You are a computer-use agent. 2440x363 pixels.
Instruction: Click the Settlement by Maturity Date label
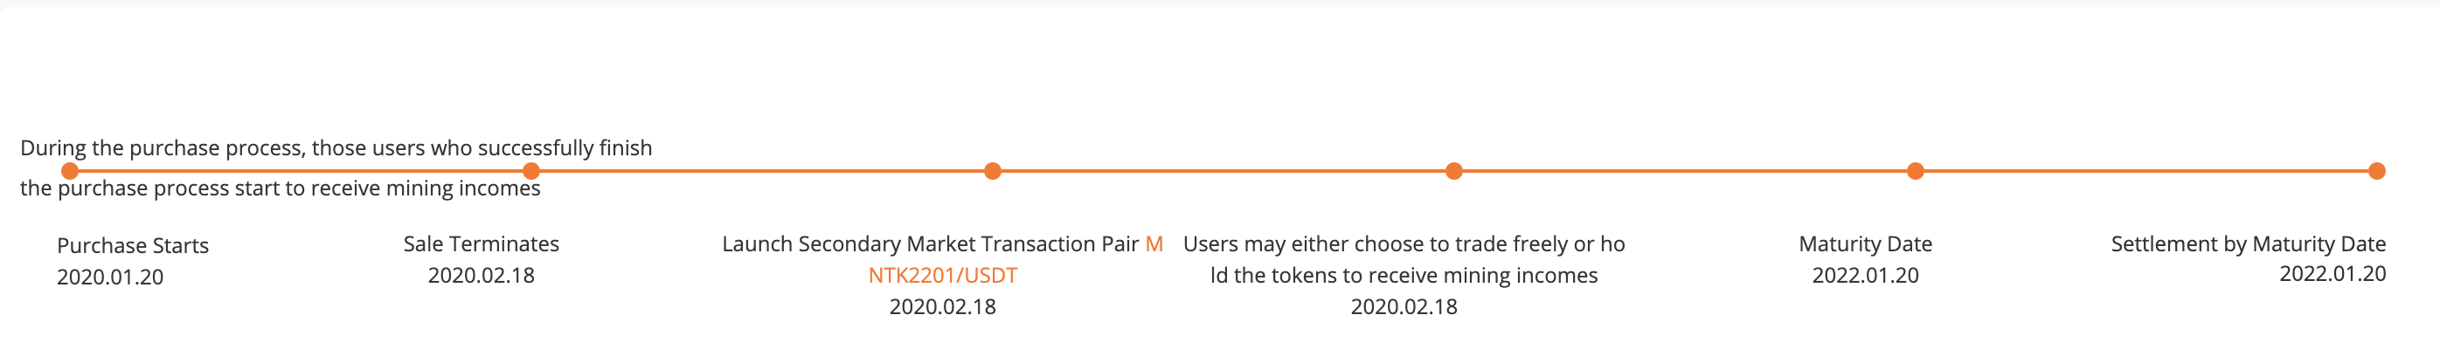2248,244
